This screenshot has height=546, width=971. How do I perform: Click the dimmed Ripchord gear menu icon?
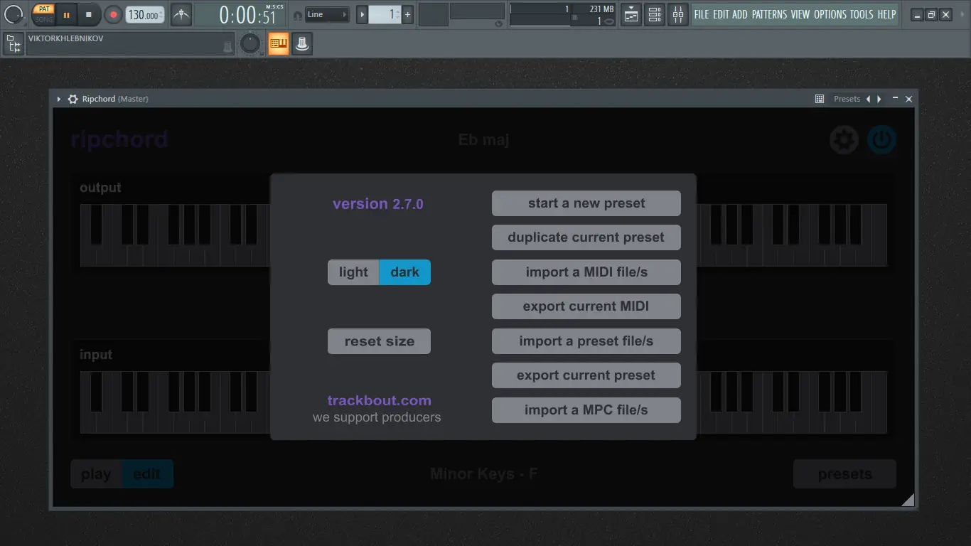[x=844, y=140]
